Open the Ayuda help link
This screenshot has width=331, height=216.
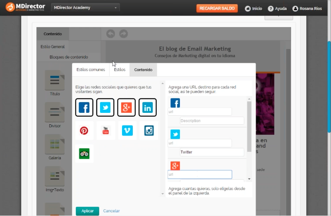point(277,8)
